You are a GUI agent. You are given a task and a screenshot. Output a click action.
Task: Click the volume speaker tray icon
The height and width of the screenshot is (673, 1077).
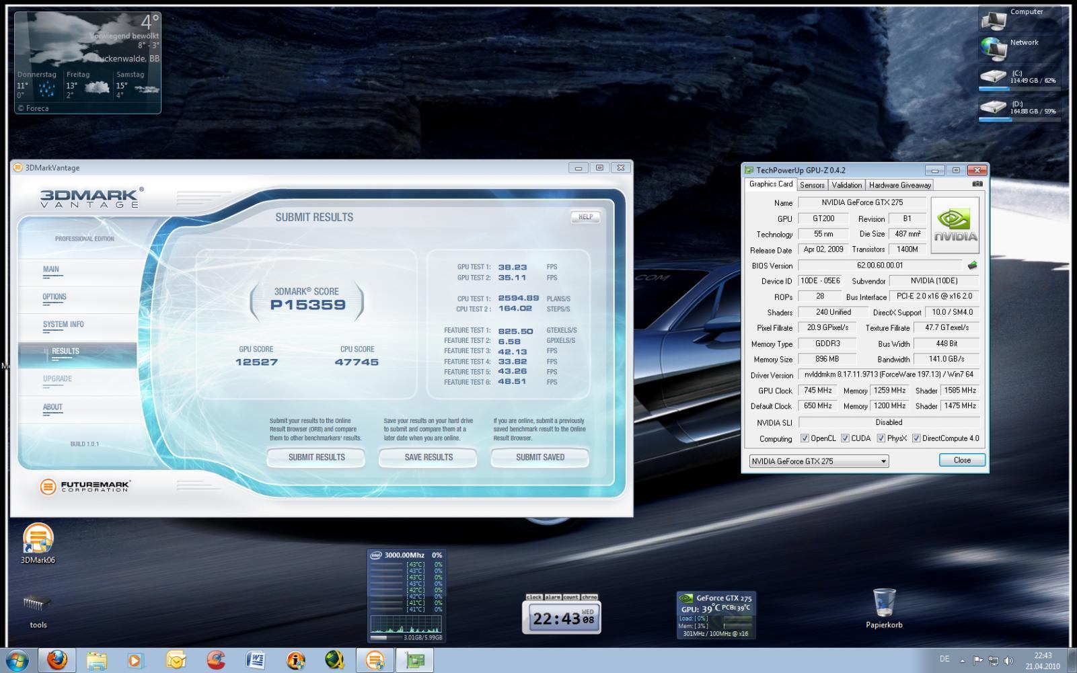tap(1008, 661)
